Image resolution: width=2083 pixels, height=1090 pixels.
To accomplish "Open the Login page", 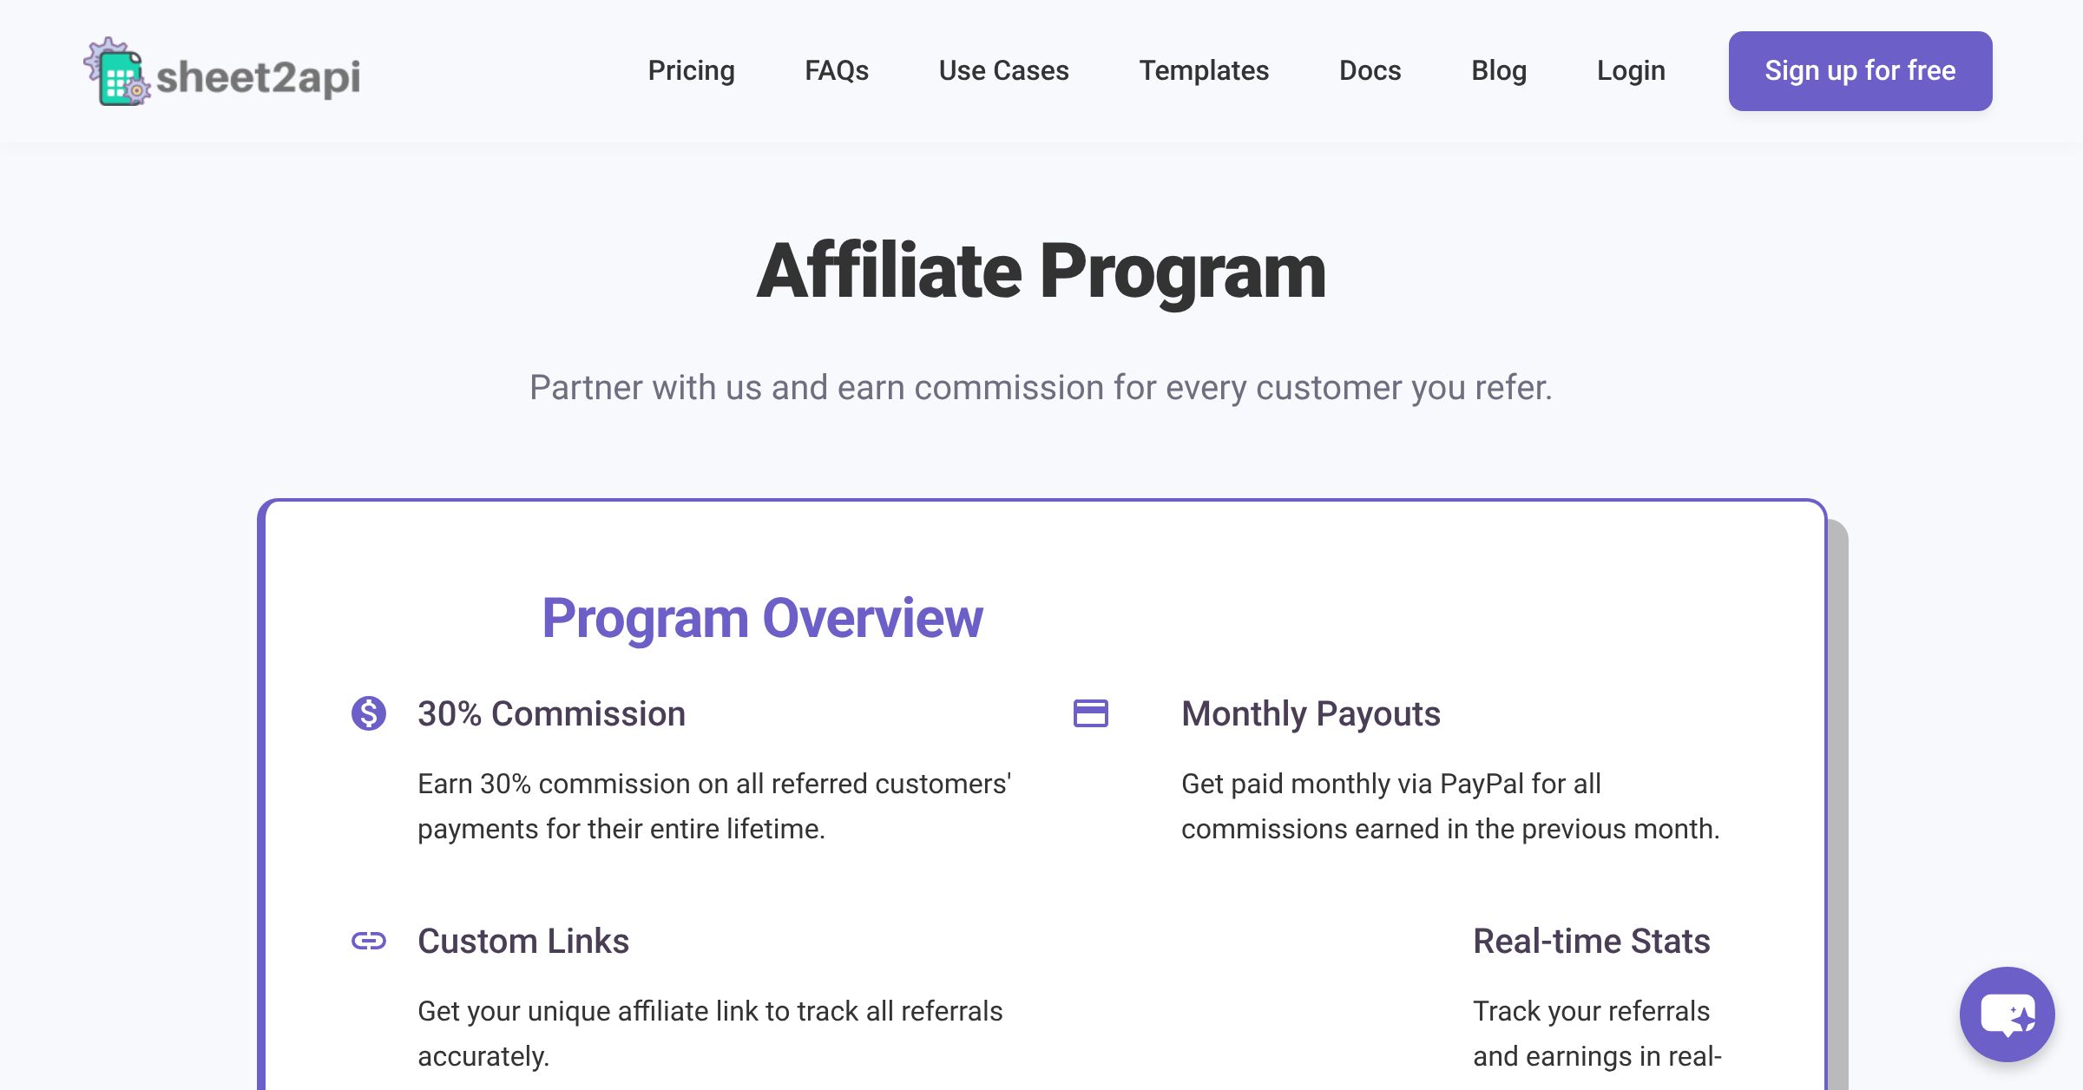I will click(x=1631, y=70).
